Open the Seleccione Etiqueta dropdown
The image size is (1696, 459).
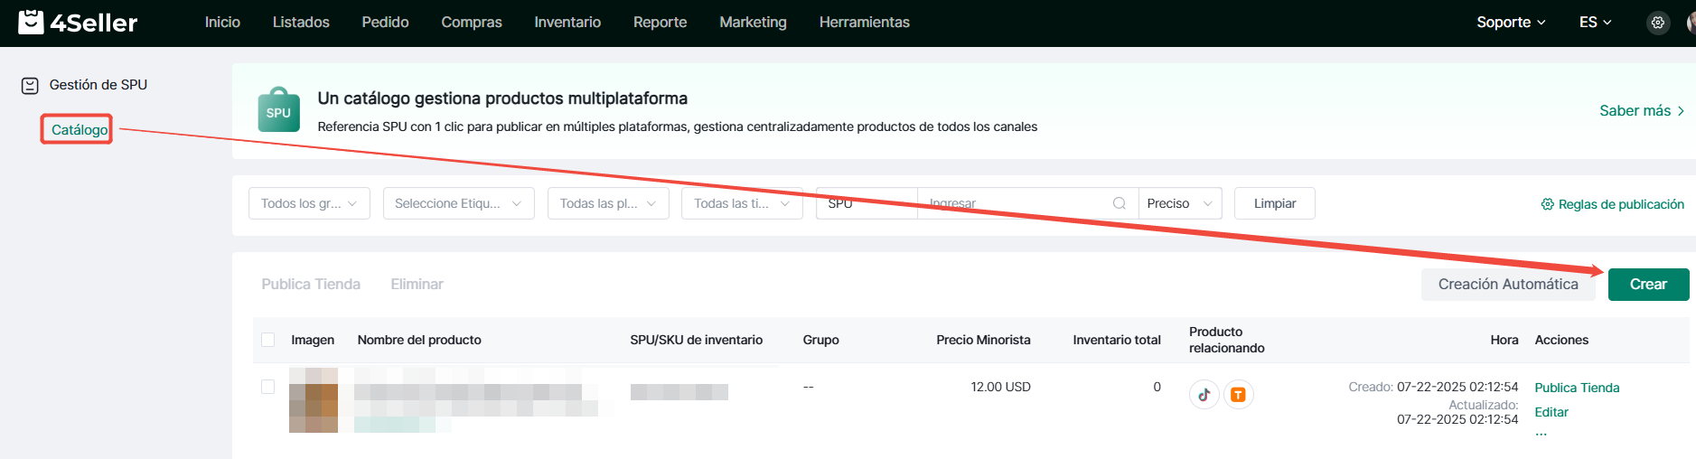pos(458,203)
